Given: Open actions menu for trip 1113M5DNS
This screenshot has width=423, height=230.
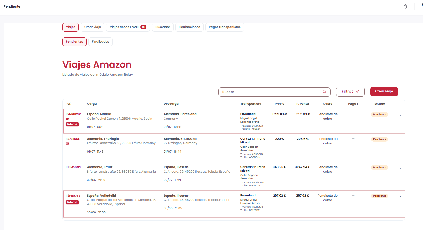Looking at the screenshot, I should [x=399, y=168].
